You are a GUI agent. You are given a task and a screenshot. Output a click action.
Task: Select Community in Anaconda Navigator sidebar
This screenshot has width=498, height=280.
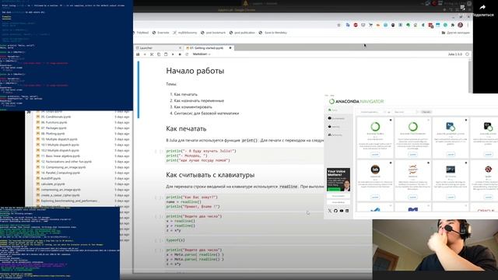coord(335,135)
